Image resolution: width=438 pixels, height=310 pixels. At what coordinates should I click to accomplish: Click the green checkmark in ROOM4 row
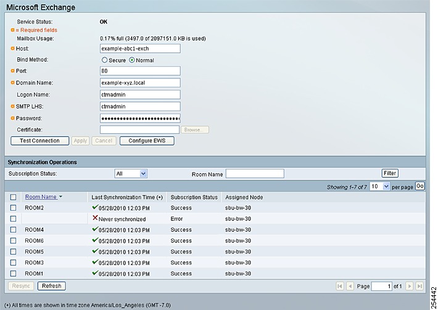[x=95, y=229]
